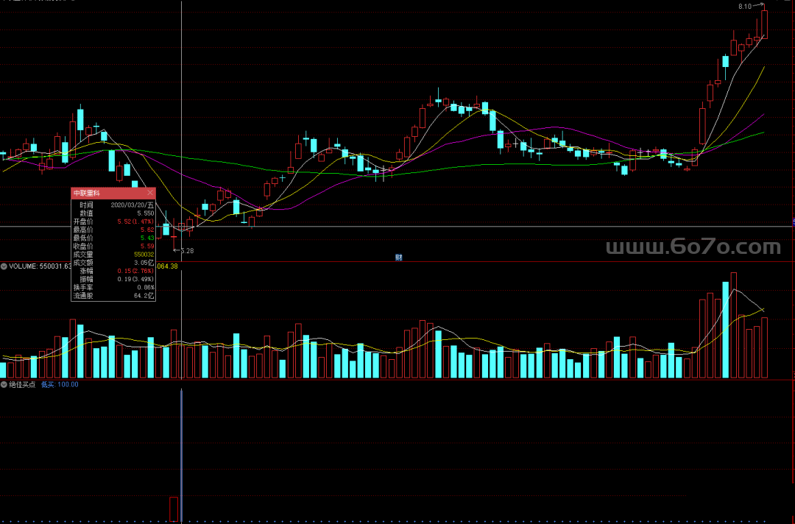Click the 时间 date row in popup
The height and width of the screenshot is (524, 795).
(113, 205)
